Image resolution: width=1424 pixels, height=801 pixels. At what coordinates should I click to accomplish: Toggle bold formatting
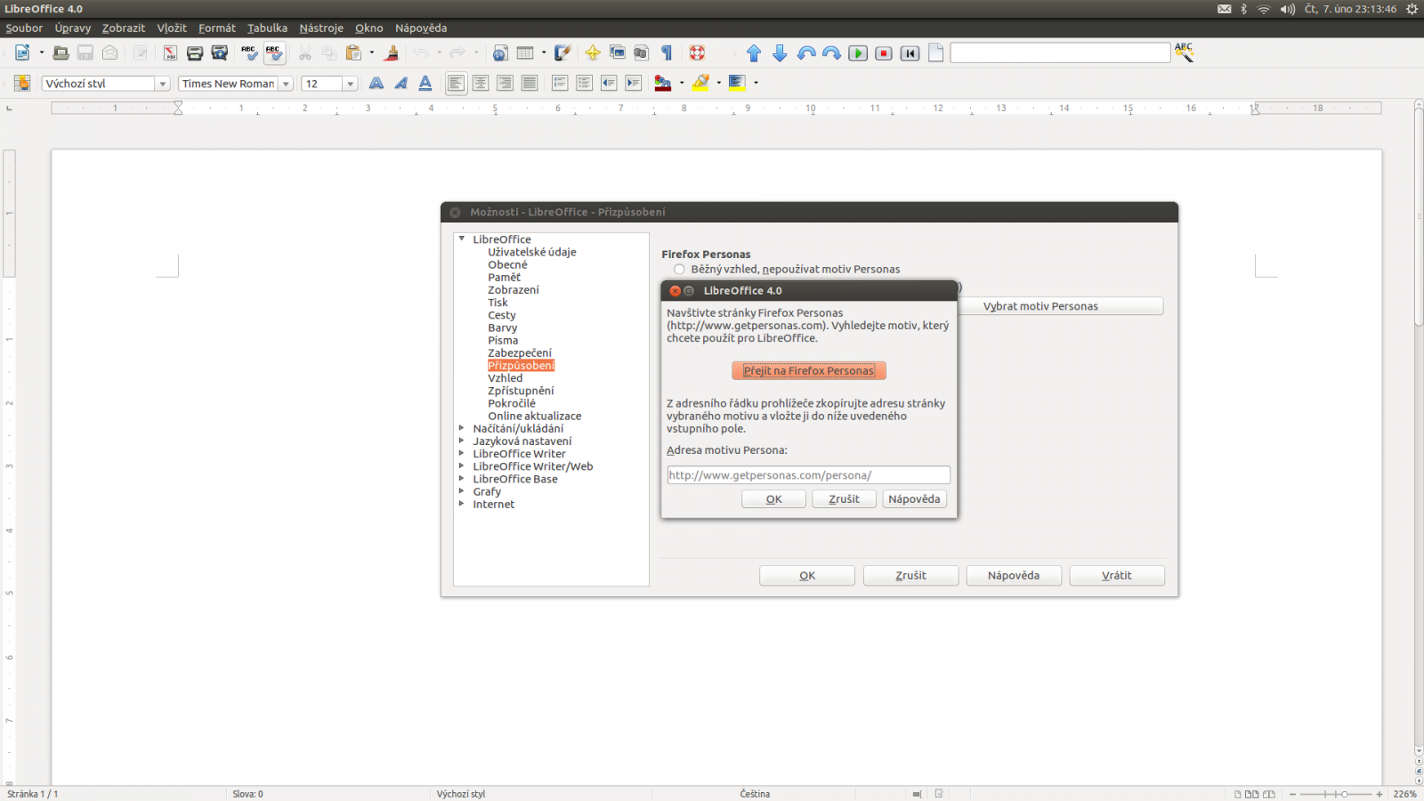click(x=376, y=83)
